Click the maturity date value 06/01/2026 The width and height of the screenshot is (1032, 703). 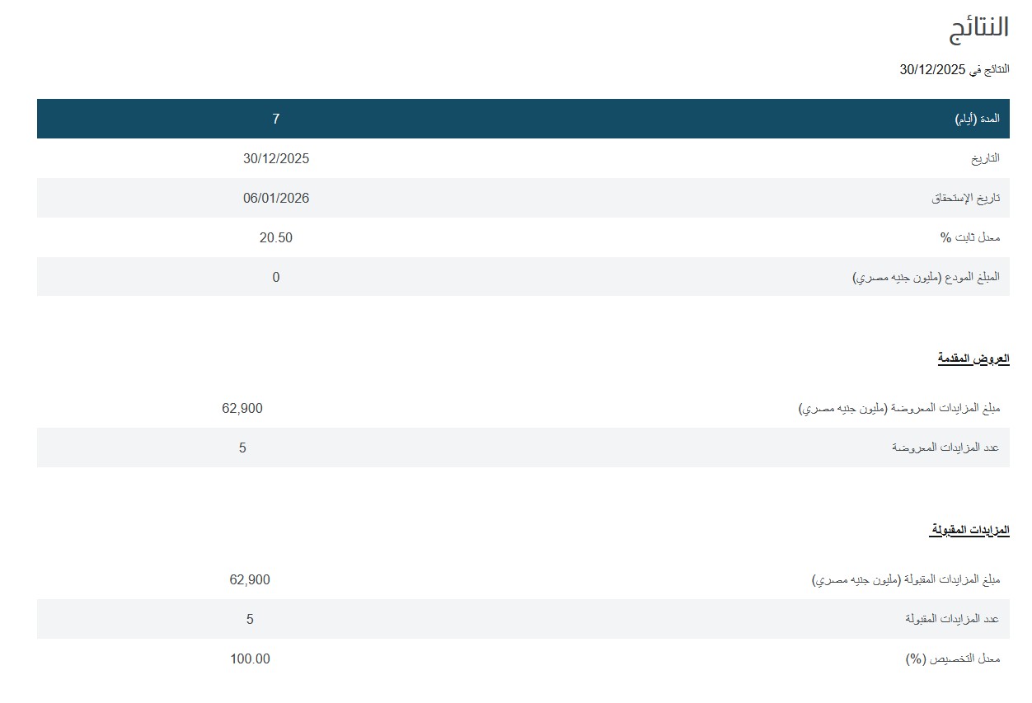pyautogui.click(x=276, y=198)
